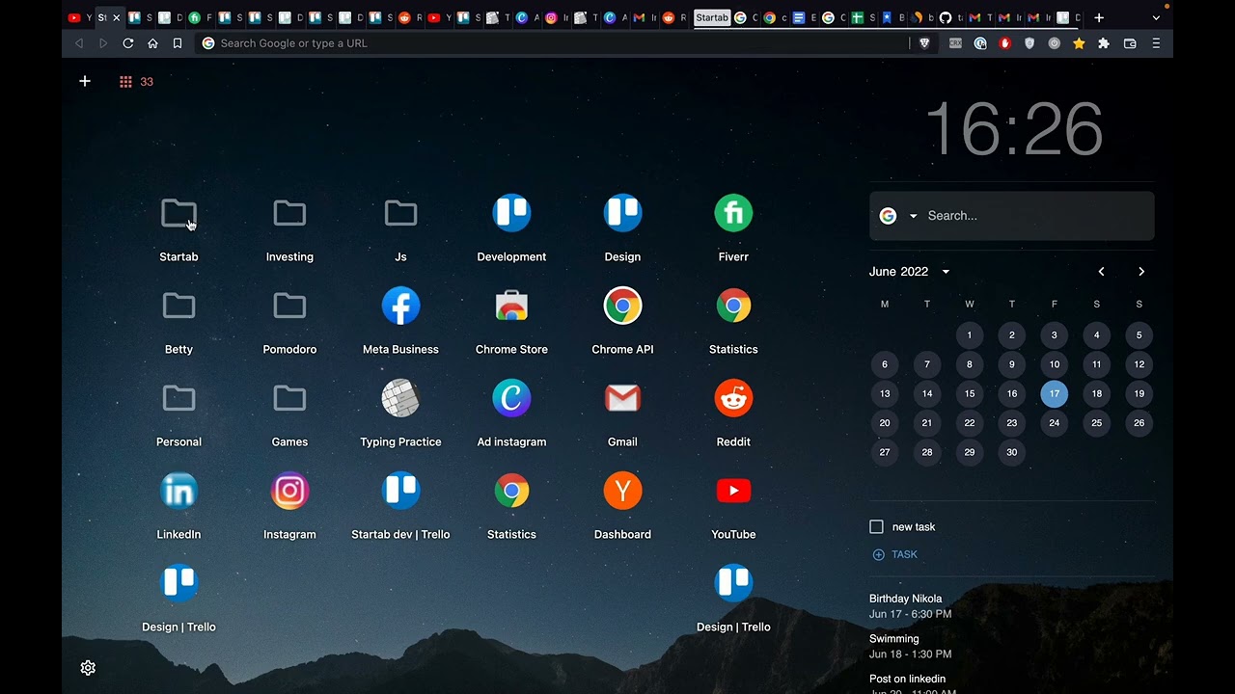Select June 24 on the calendar
This screenshot has height=694, width=1235.
[1055, 423]
